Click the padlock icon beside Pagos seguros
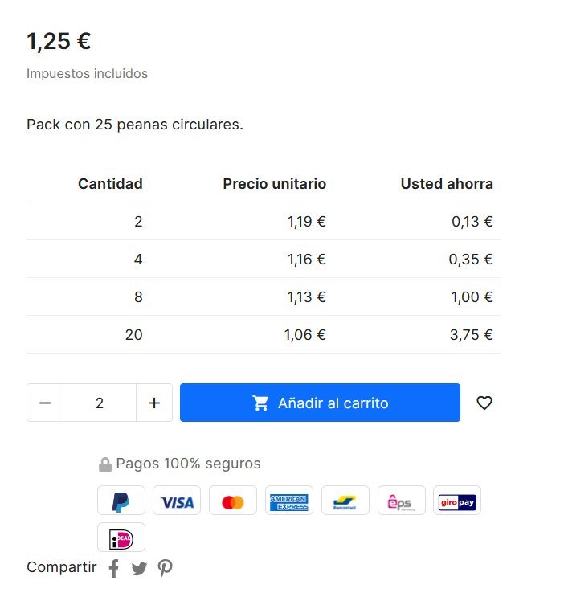 (105, 464)
